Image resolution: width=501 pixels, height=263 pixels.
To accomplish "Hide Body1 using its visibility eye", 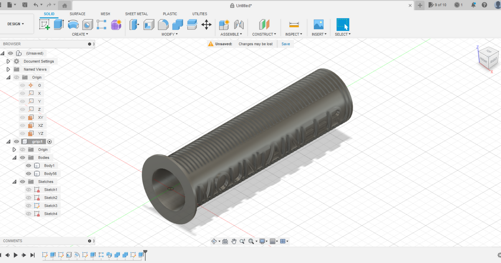I will (28, 165).
